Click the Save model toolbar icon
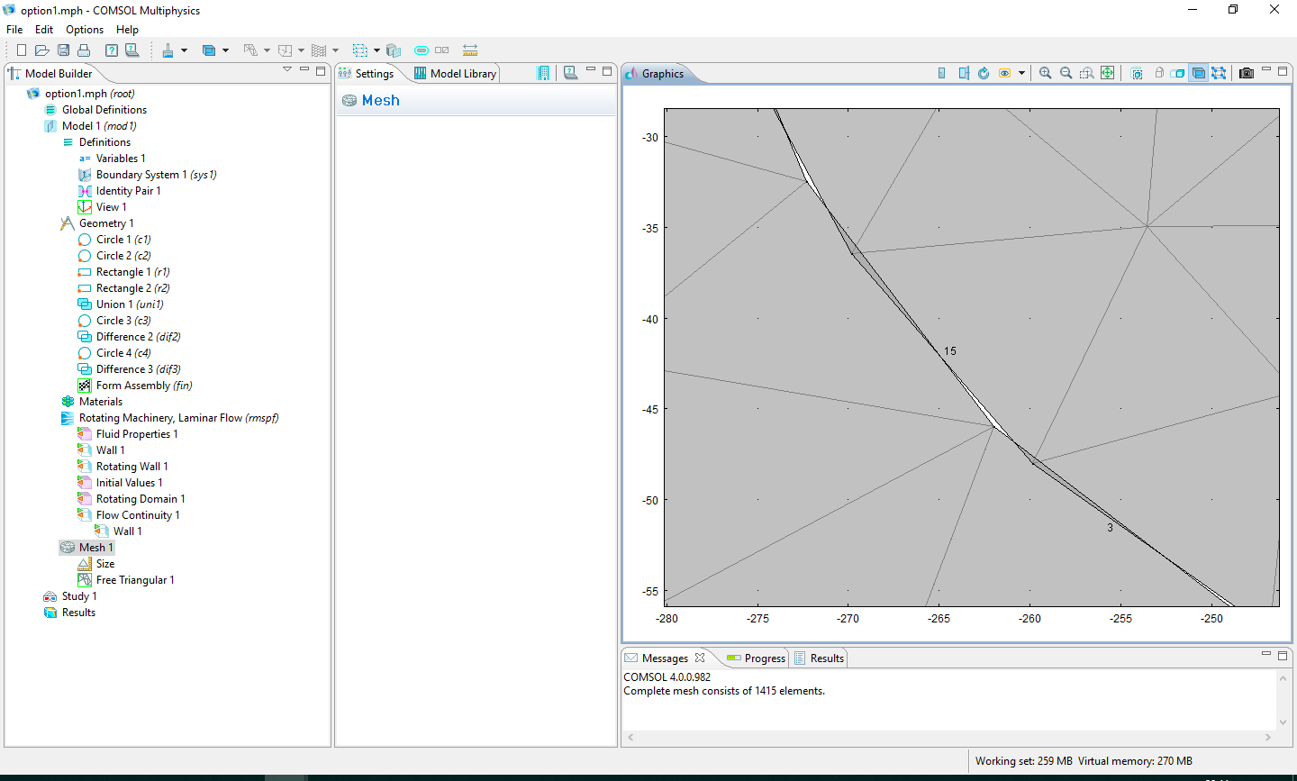Image resolution: width=1297 pixels, height=781 pixels. (63, 50)
